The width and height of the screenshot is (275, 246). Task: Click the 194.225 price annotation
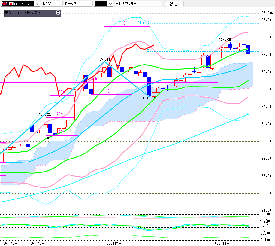(x=45, y=114)
